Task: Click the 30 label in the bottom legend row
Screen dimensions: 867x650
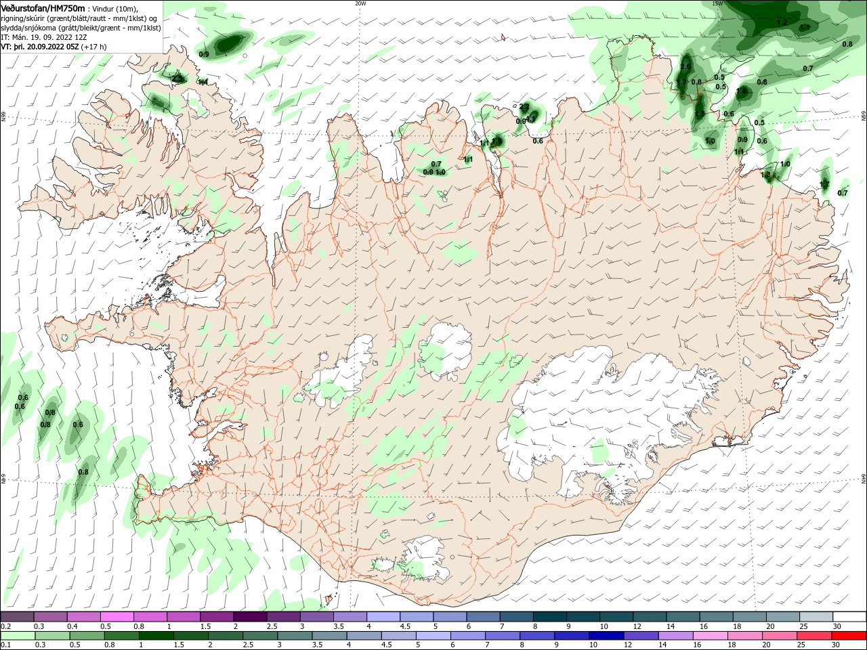Action: pos(837,645)
